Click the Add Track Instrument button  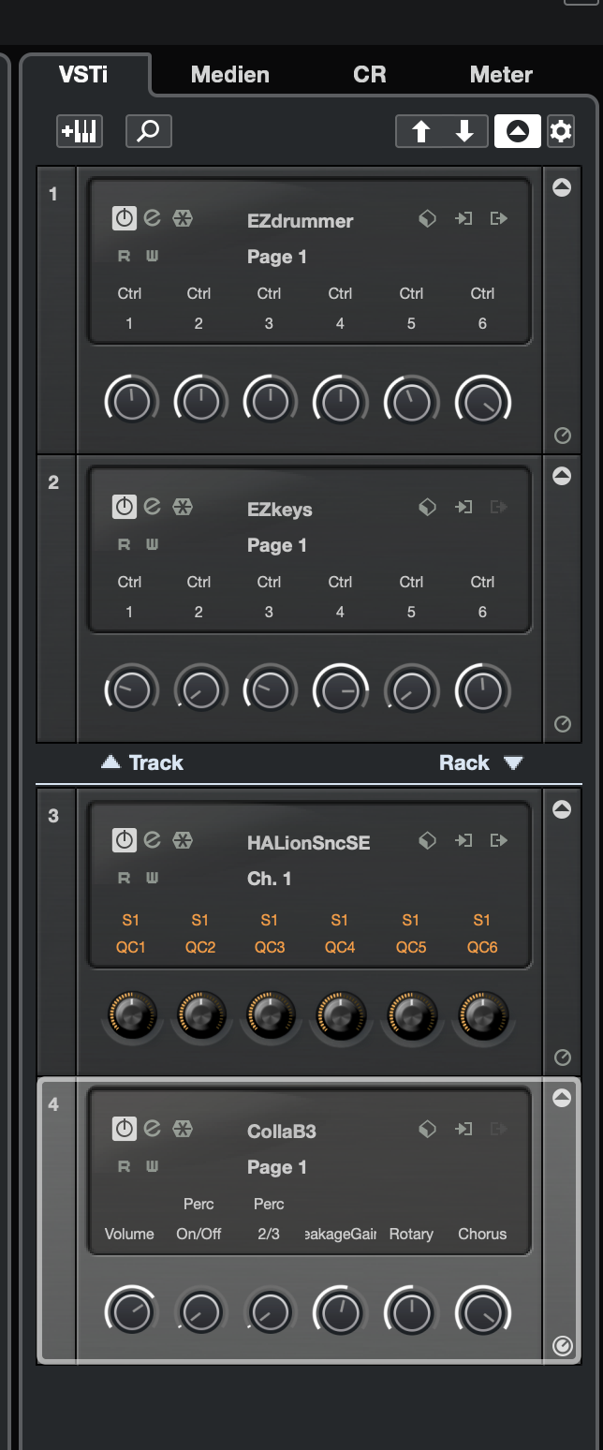click(x=80, y=131)
